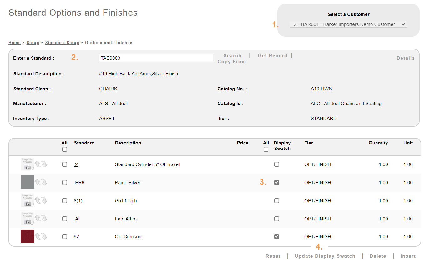
Task: Click the move-down arrow for Paint: Silver
Action: 44,182
